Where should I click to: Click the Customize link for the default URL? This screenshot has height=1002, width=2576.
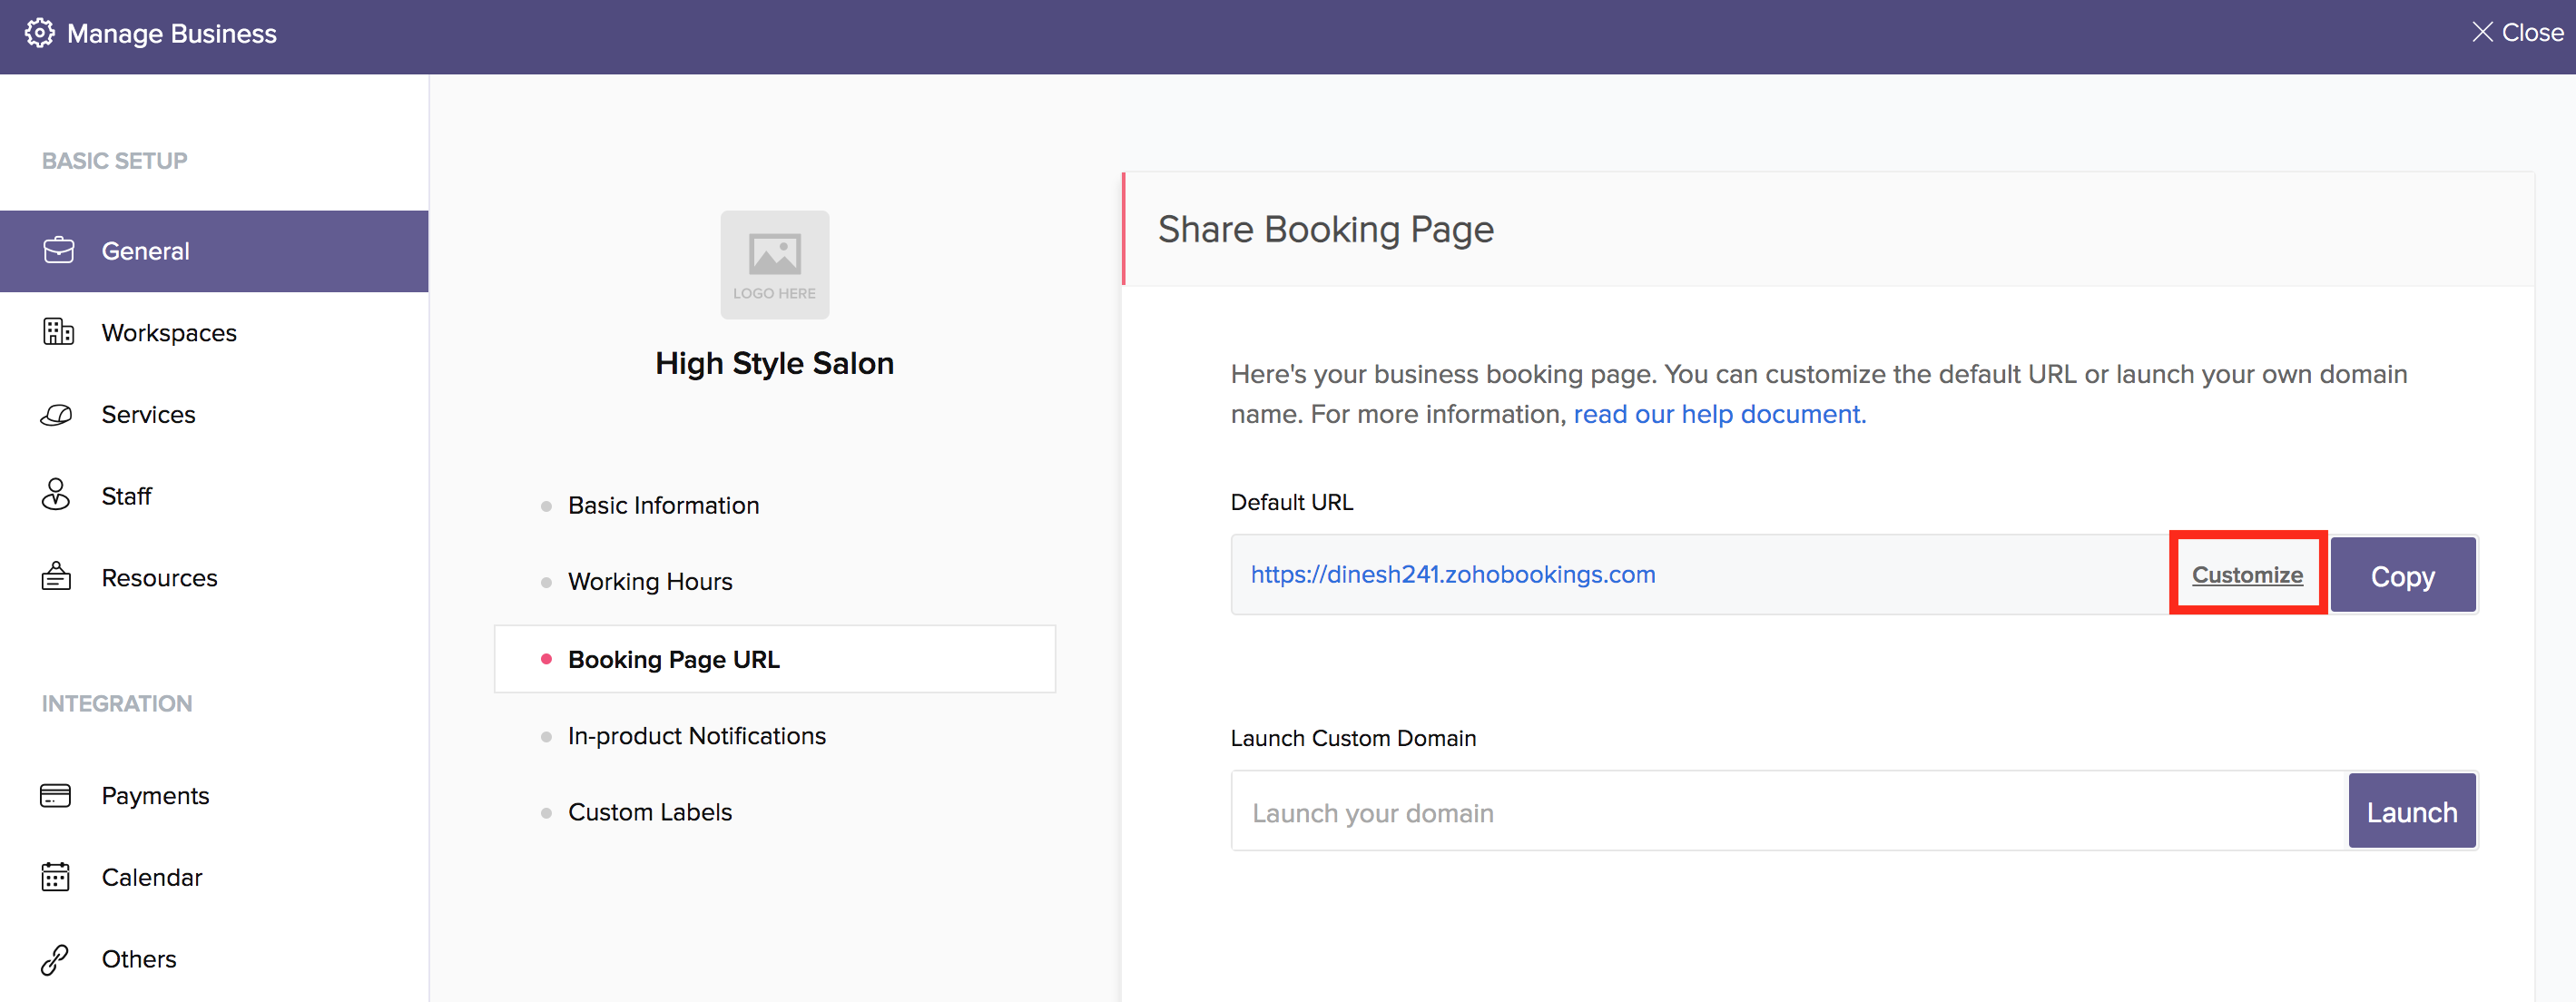click(x=2246, y=575)
